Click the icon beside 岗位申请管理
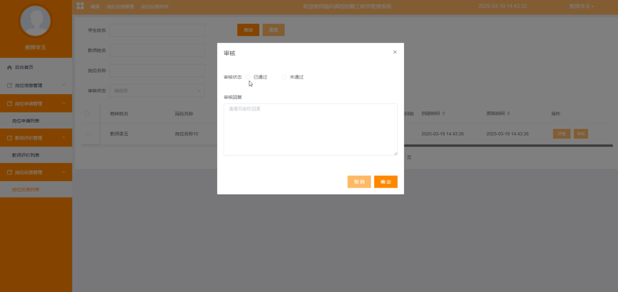 pyautogui.click(x=9, y=103)
